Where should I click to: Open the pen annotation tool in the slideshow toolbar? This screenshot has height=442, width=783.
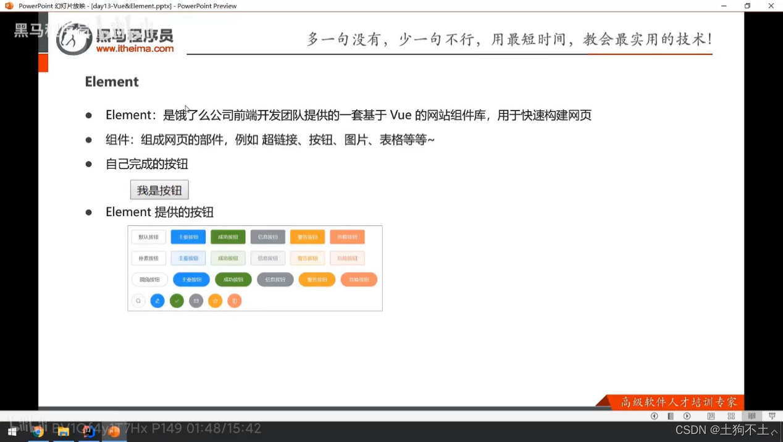click(x=671, y=415)
